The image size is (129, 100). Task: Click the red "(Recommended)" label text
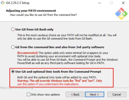[x=27, y=53]
